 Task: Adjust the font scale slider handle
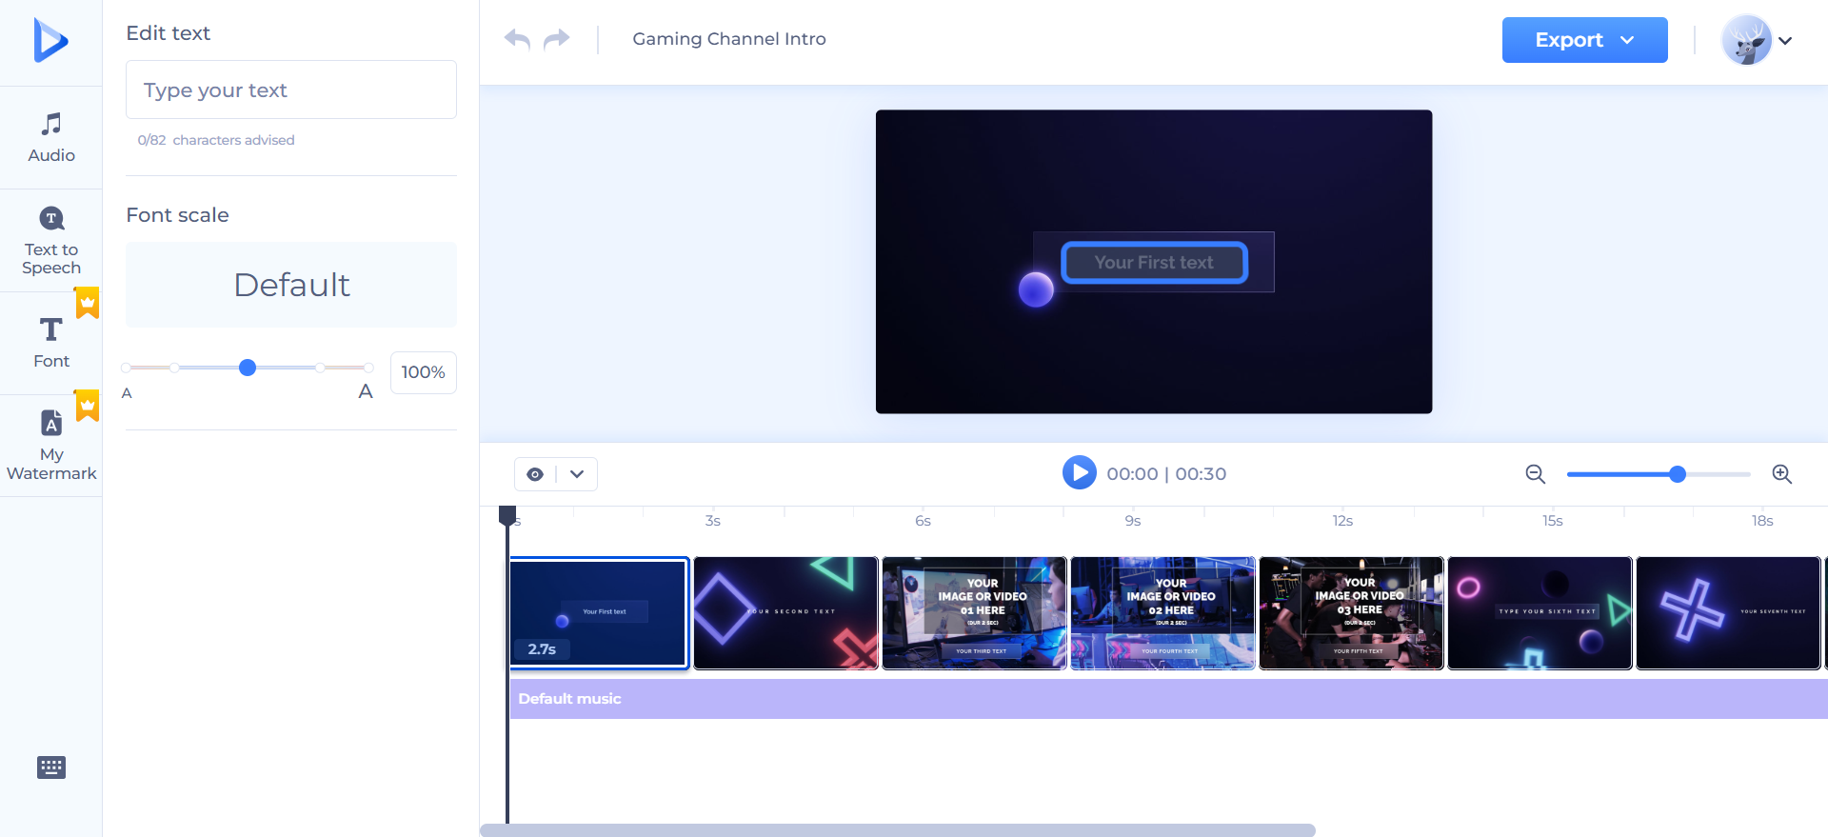(248, 368)
